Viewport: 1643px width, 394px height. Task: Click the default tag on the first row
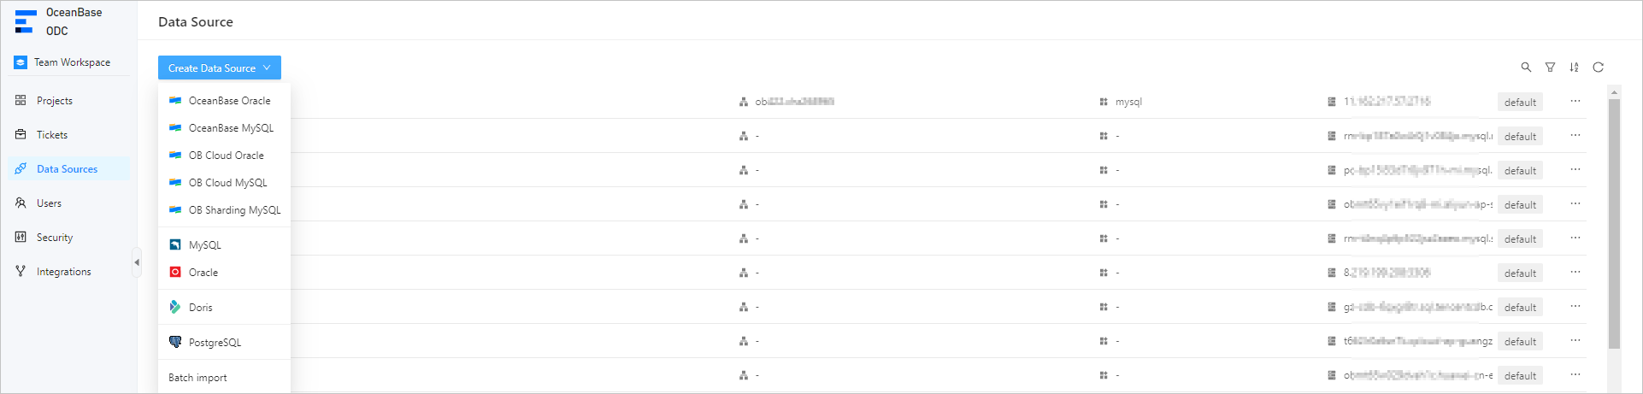(x=1520, y=103)
